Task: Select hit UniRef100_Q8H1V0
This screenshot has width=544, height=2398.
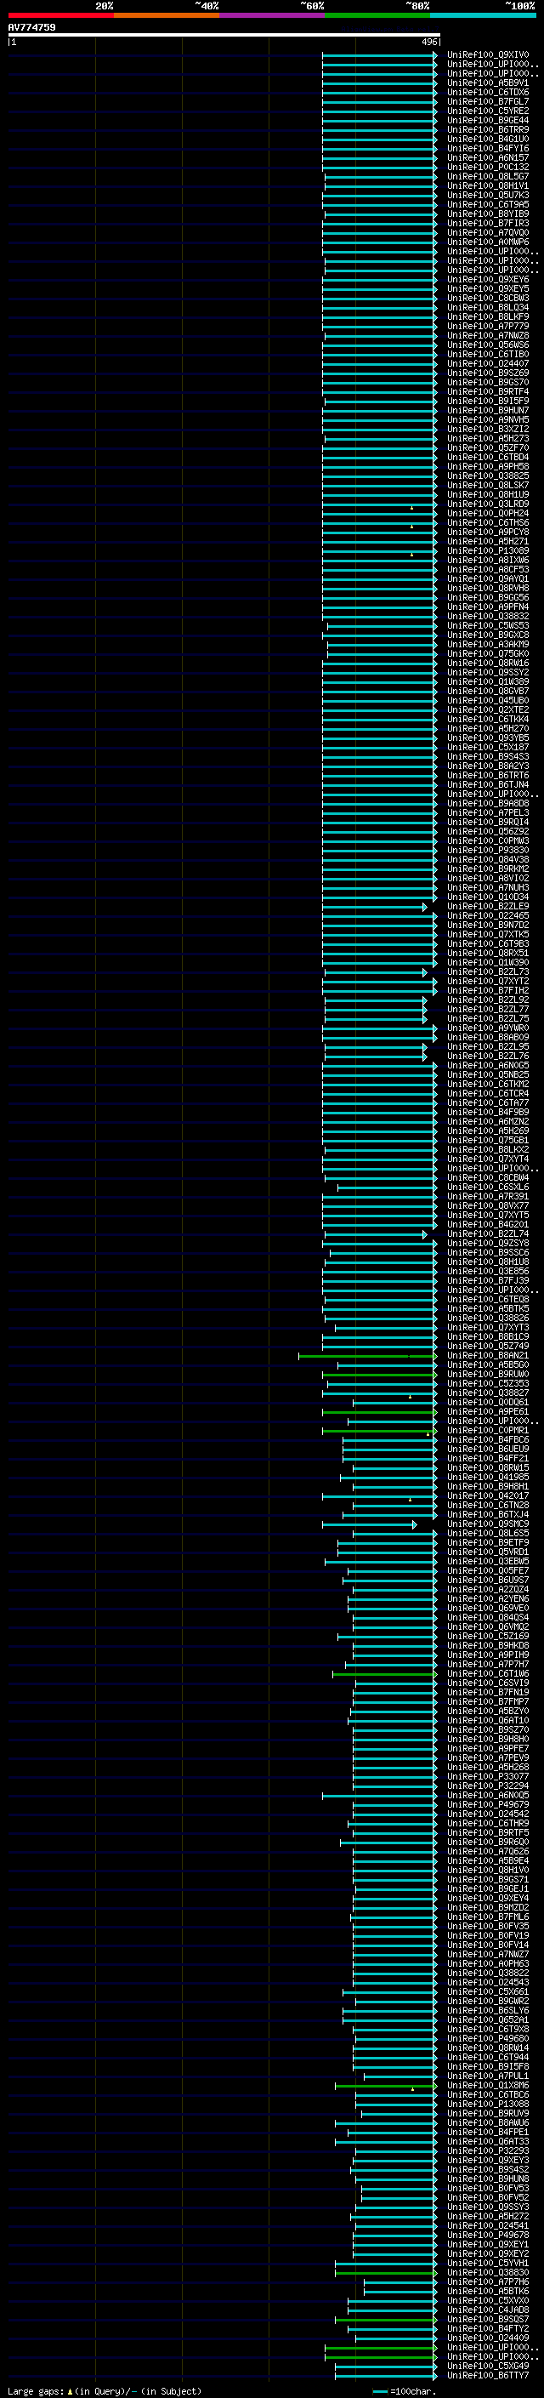Action: point(488,1871)
